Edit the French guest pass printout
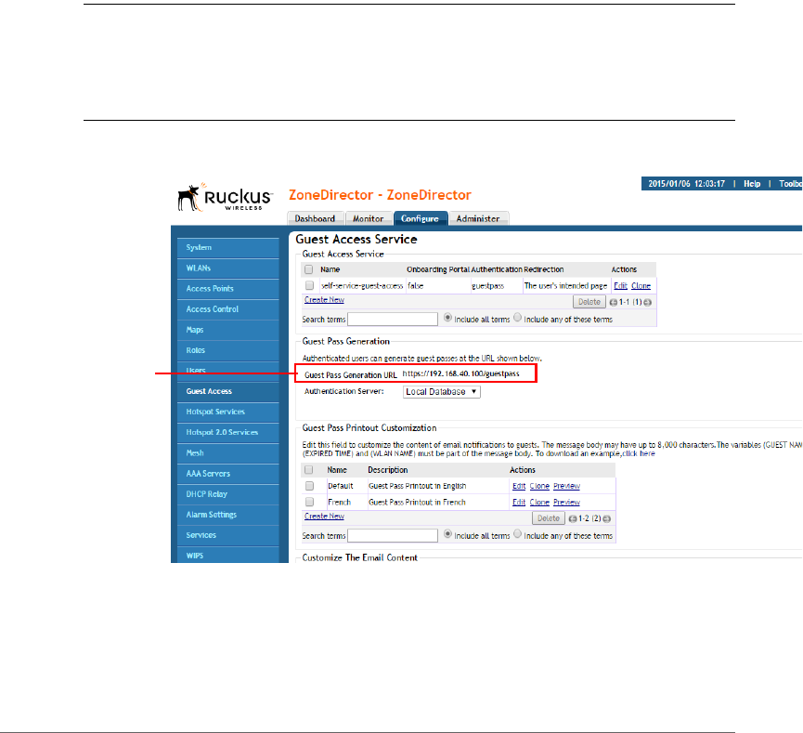The image size is (803, 733). point(519,503)
